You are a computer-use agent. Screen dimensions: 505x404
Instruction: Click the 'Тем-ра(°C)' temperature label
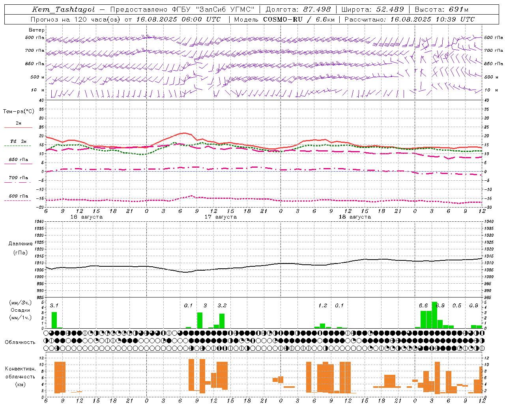point(19,112)
